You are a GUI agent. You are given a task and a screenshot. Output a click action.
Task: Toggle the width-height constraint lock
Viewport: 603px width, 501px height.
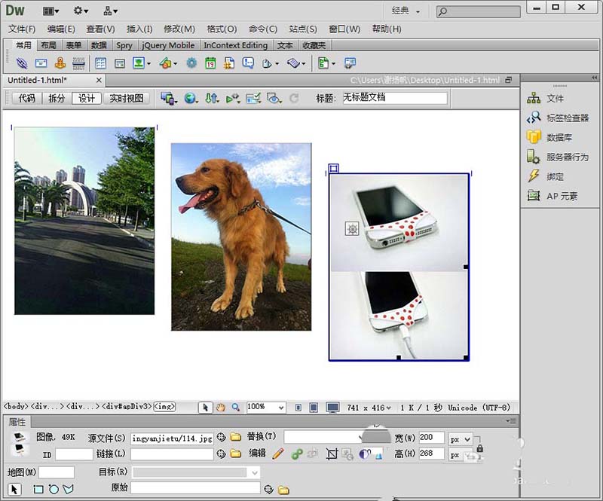point(479,448)
